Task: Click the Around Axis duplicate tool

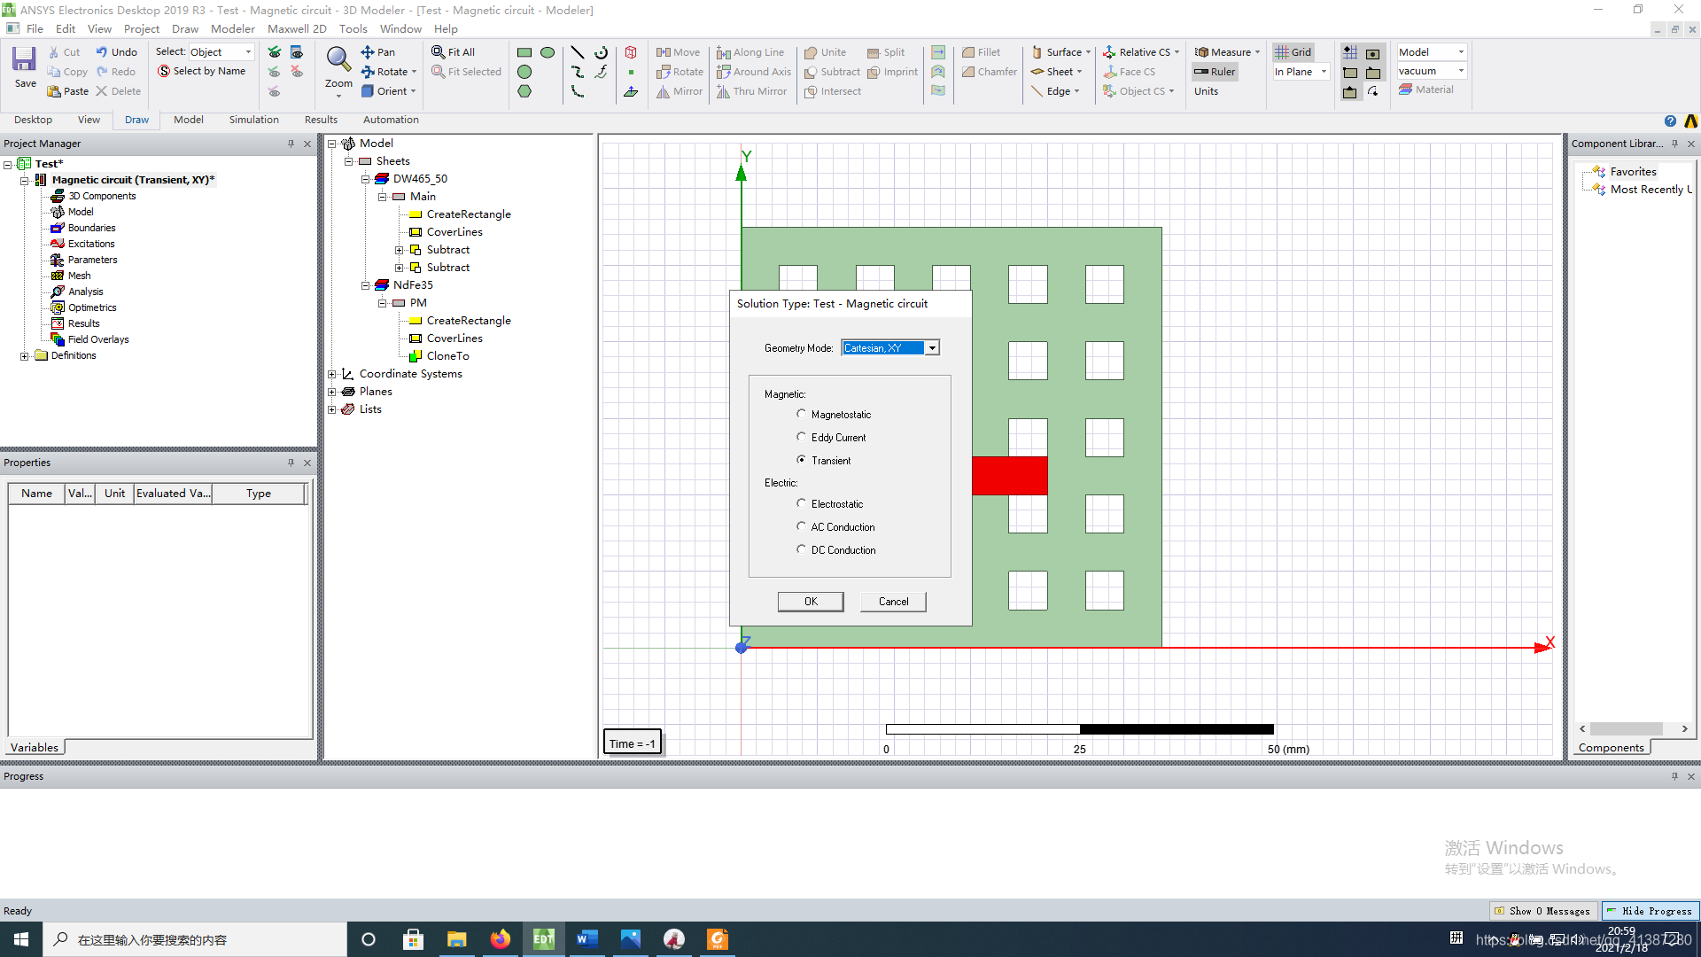Action: click(754, 72)
